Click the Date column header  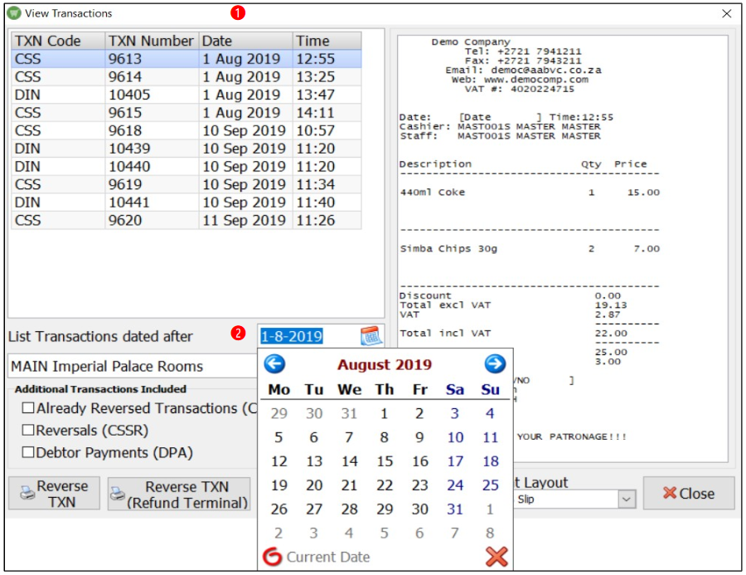click(246, 41)
